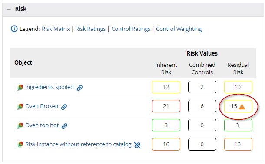Open the Risk Matrix legend link
The width and height of the screenshot is (265, 164).
pos(56,29)
